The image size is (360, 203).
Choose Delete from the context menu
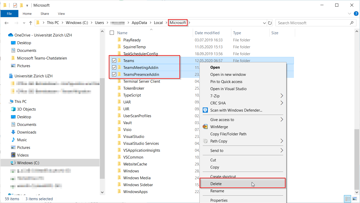[216, 184]
